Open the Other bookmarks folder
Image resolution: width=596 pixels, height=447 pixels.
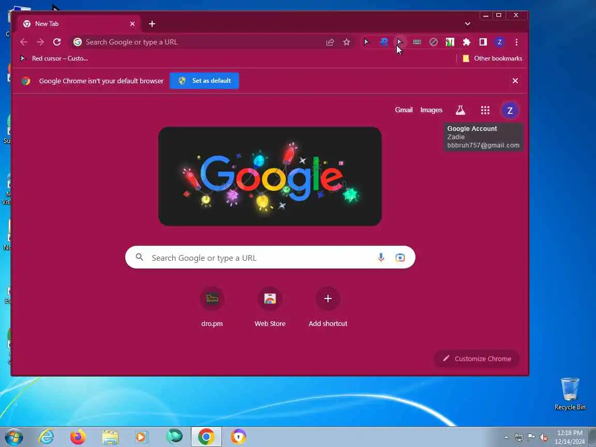click(493, 58)
